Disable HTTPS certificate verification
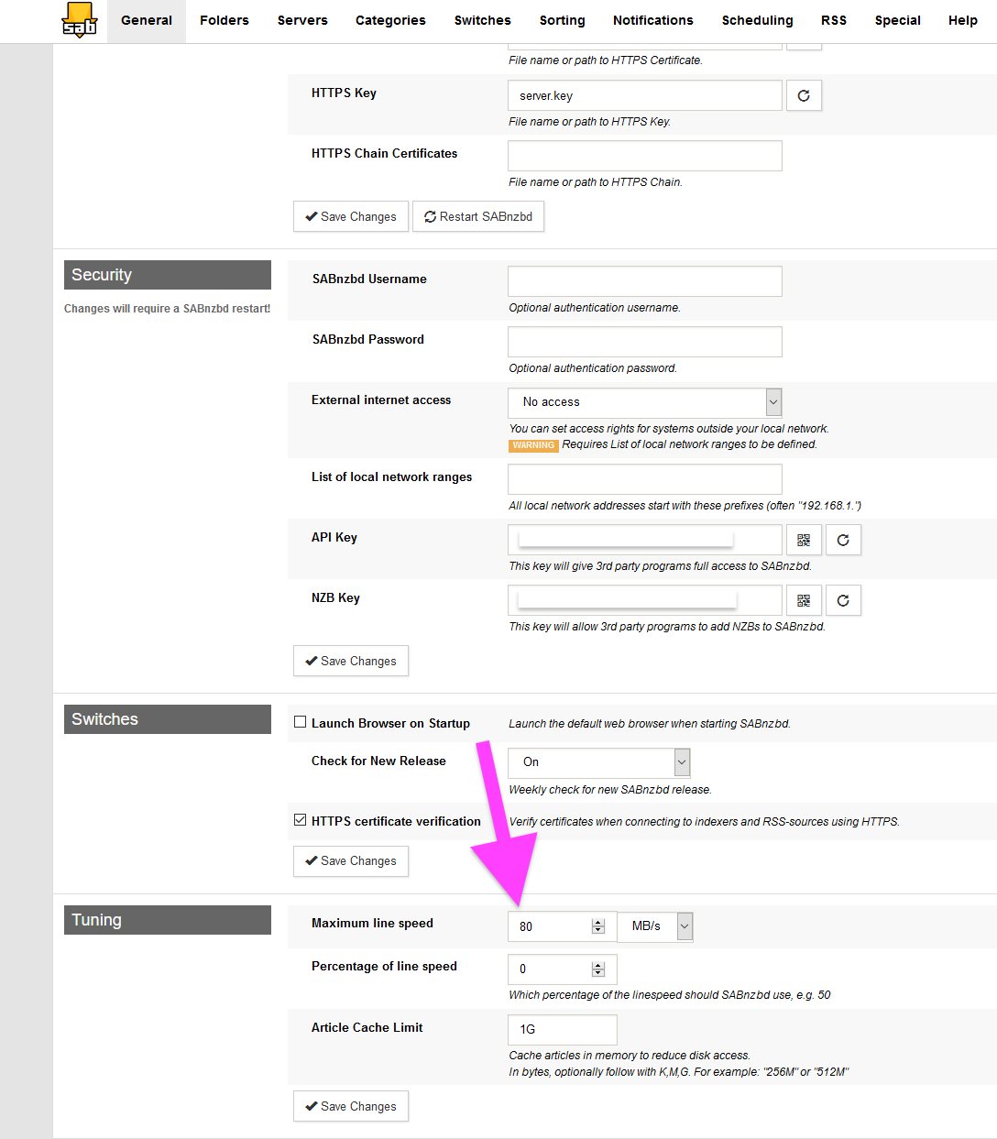 pos(300,819)
